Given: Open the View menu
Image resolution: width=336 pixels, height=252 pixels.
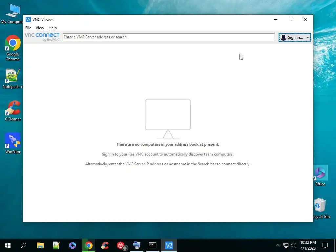Looking at the screenshot, I should (40, 28).
